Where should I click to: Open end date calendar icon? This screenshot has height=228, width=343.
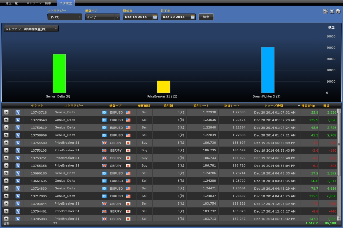193,17
